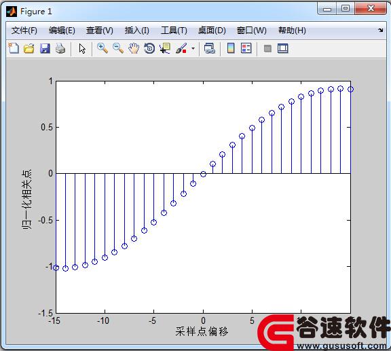Open the 文件(F) menu

[x=24, y=31]
